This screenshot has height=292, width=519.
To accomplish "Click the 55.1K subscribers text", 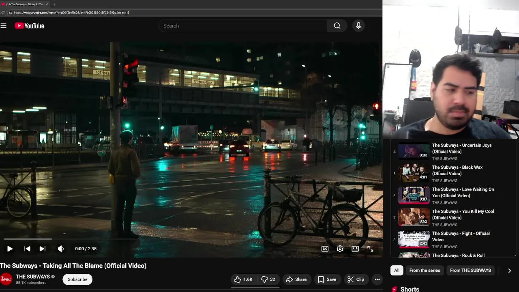I will (31, 283).
